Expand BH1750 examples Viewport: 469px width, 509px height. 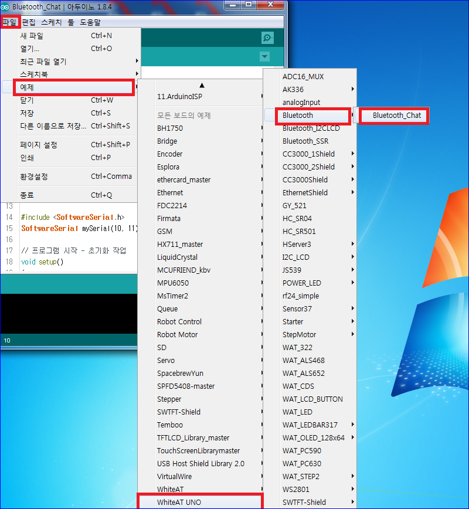click(x=201, y=128)
